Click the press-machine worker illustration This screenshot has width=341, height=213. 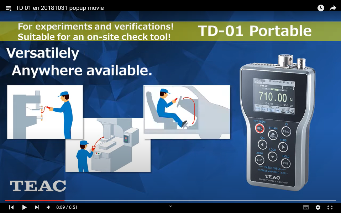coord(45,112)
